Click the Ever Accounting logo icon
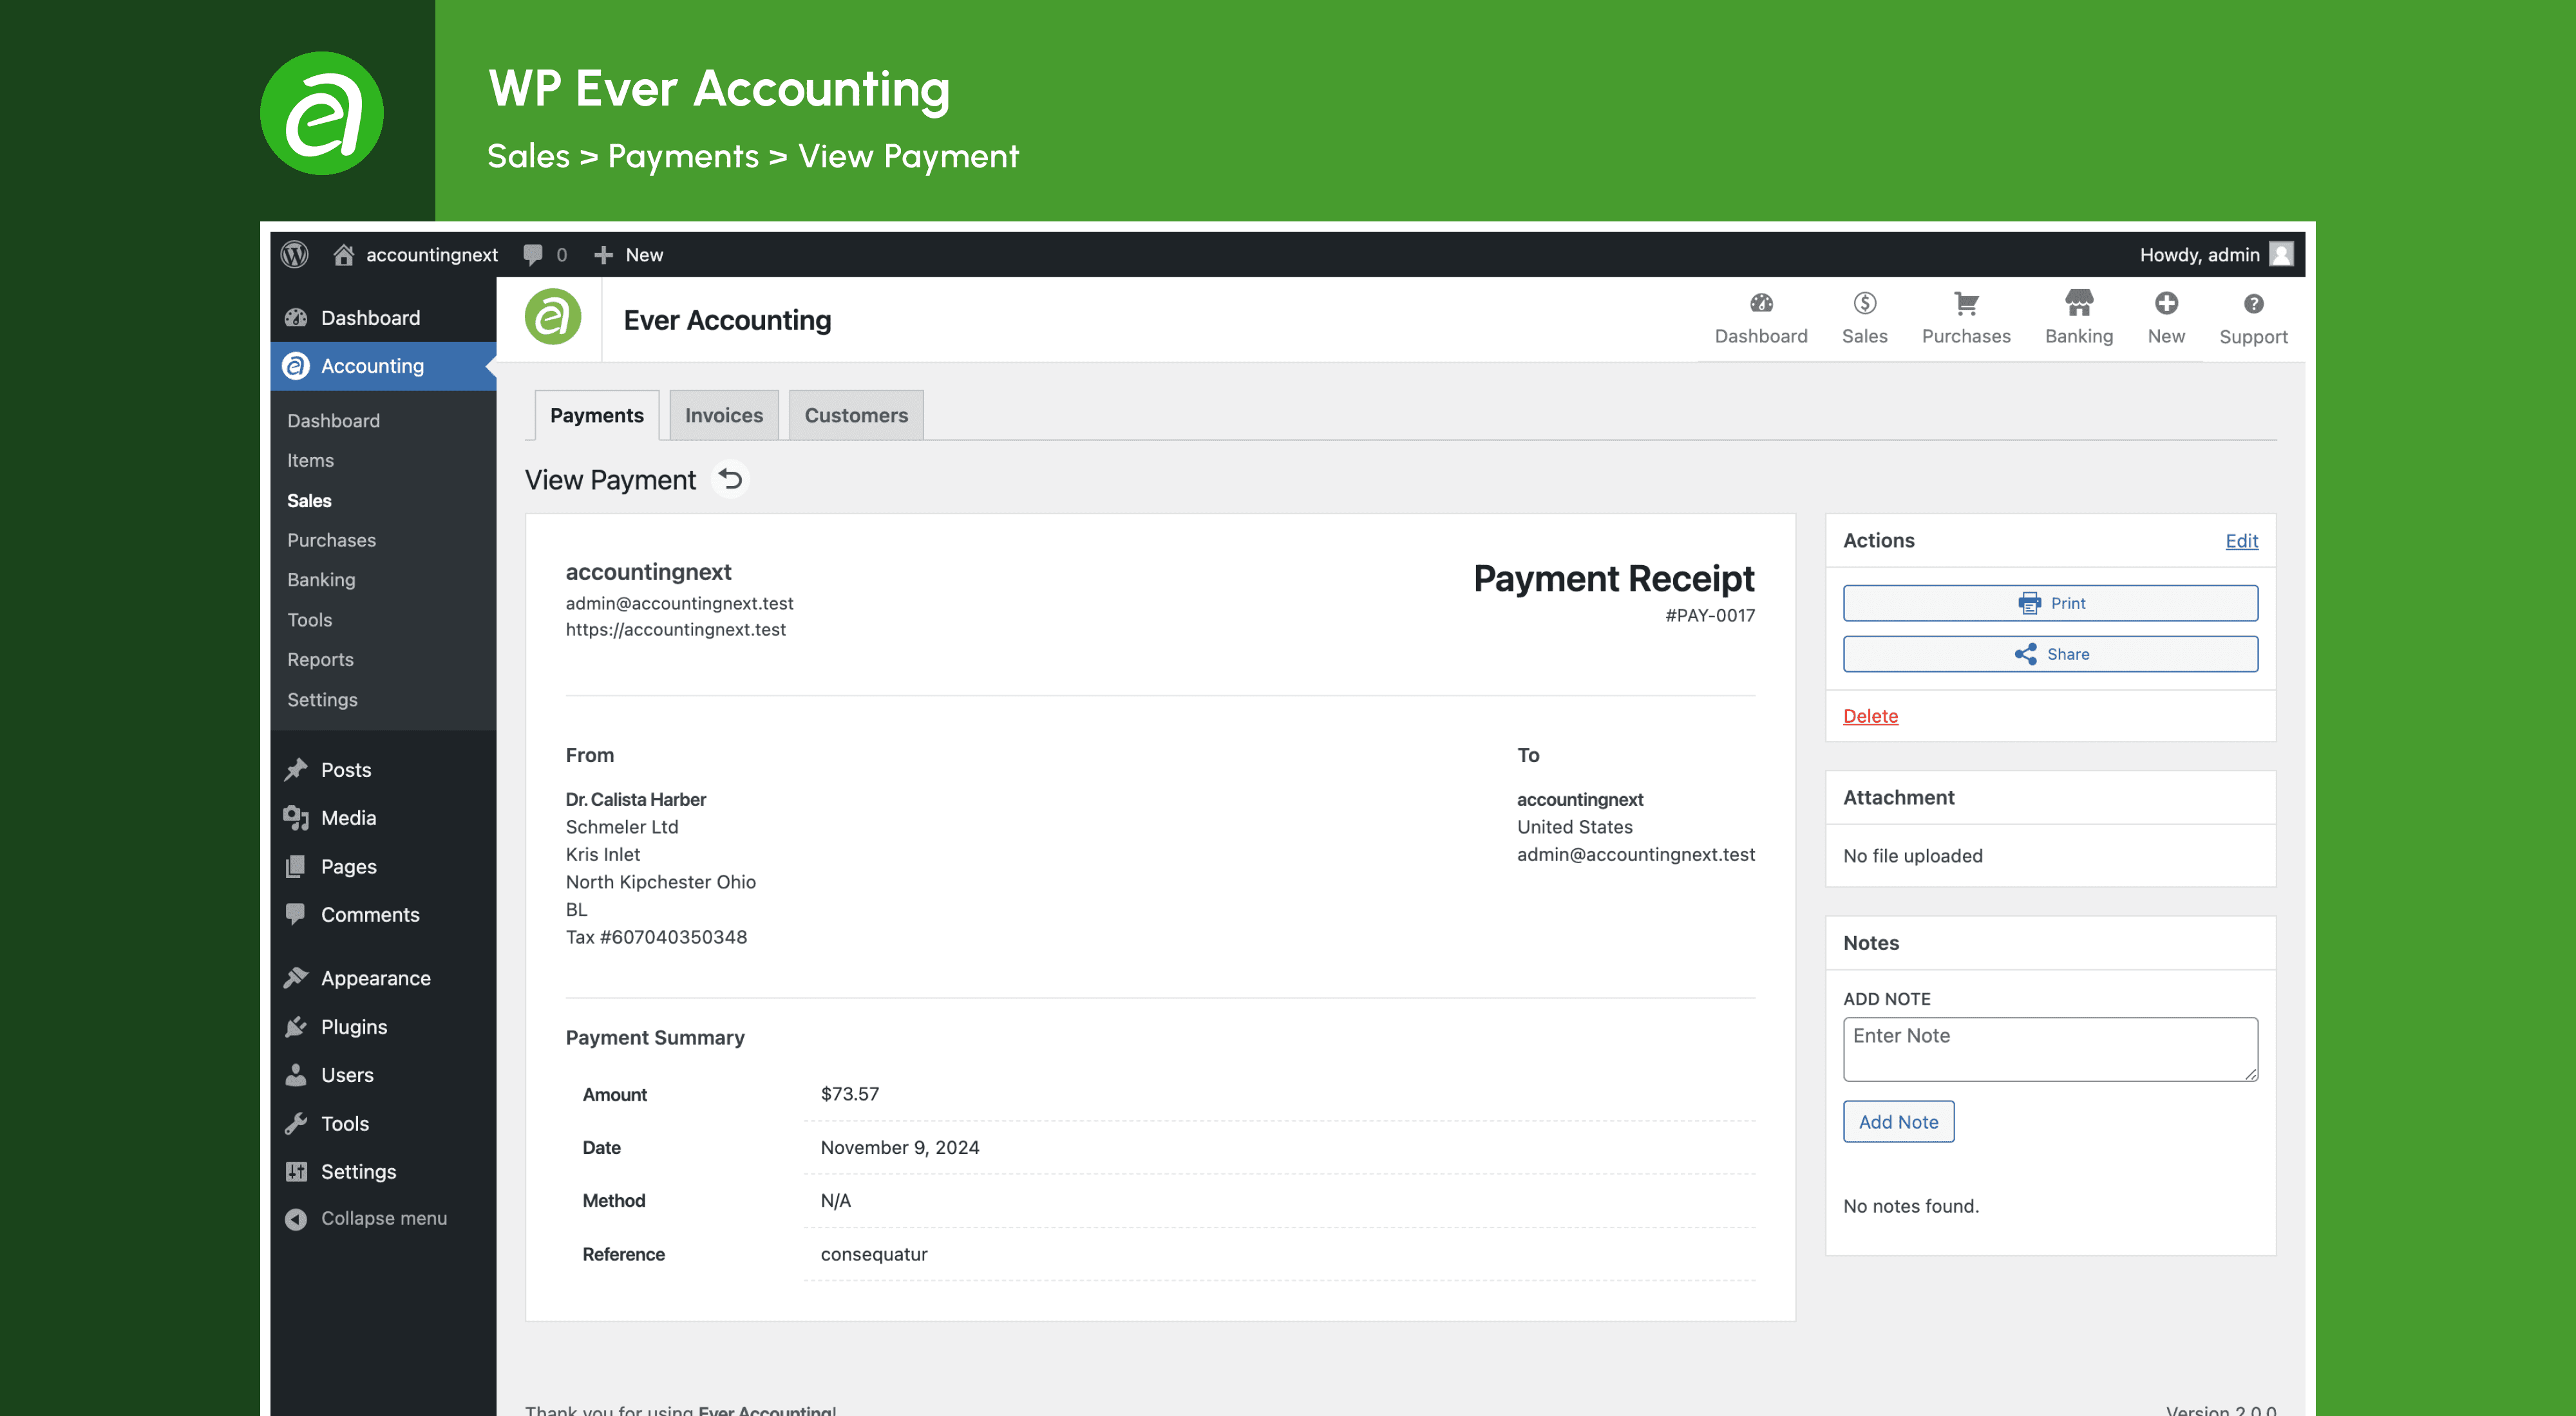 [558, 319]
